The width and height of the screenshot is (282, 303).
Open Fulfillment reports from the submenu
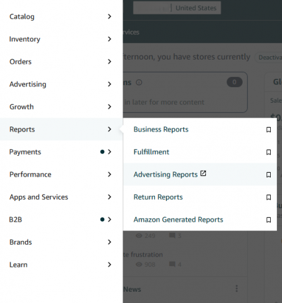(x=151, y=152)
